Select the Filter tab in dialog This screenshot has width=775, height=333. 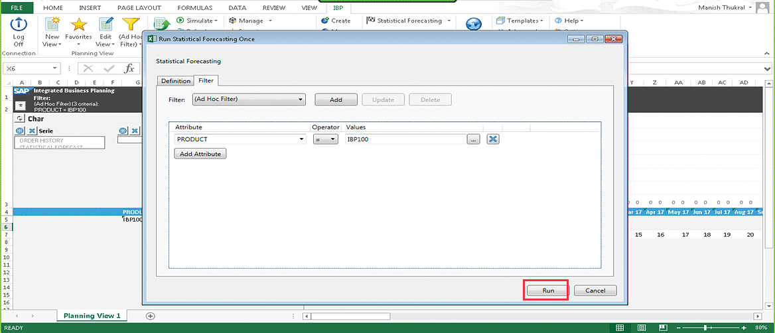coord(206,80)
